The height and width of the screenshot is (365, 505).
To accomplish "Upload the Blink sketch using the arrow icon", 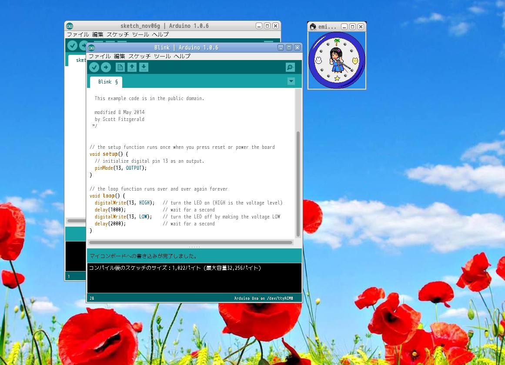I will 106,67.
